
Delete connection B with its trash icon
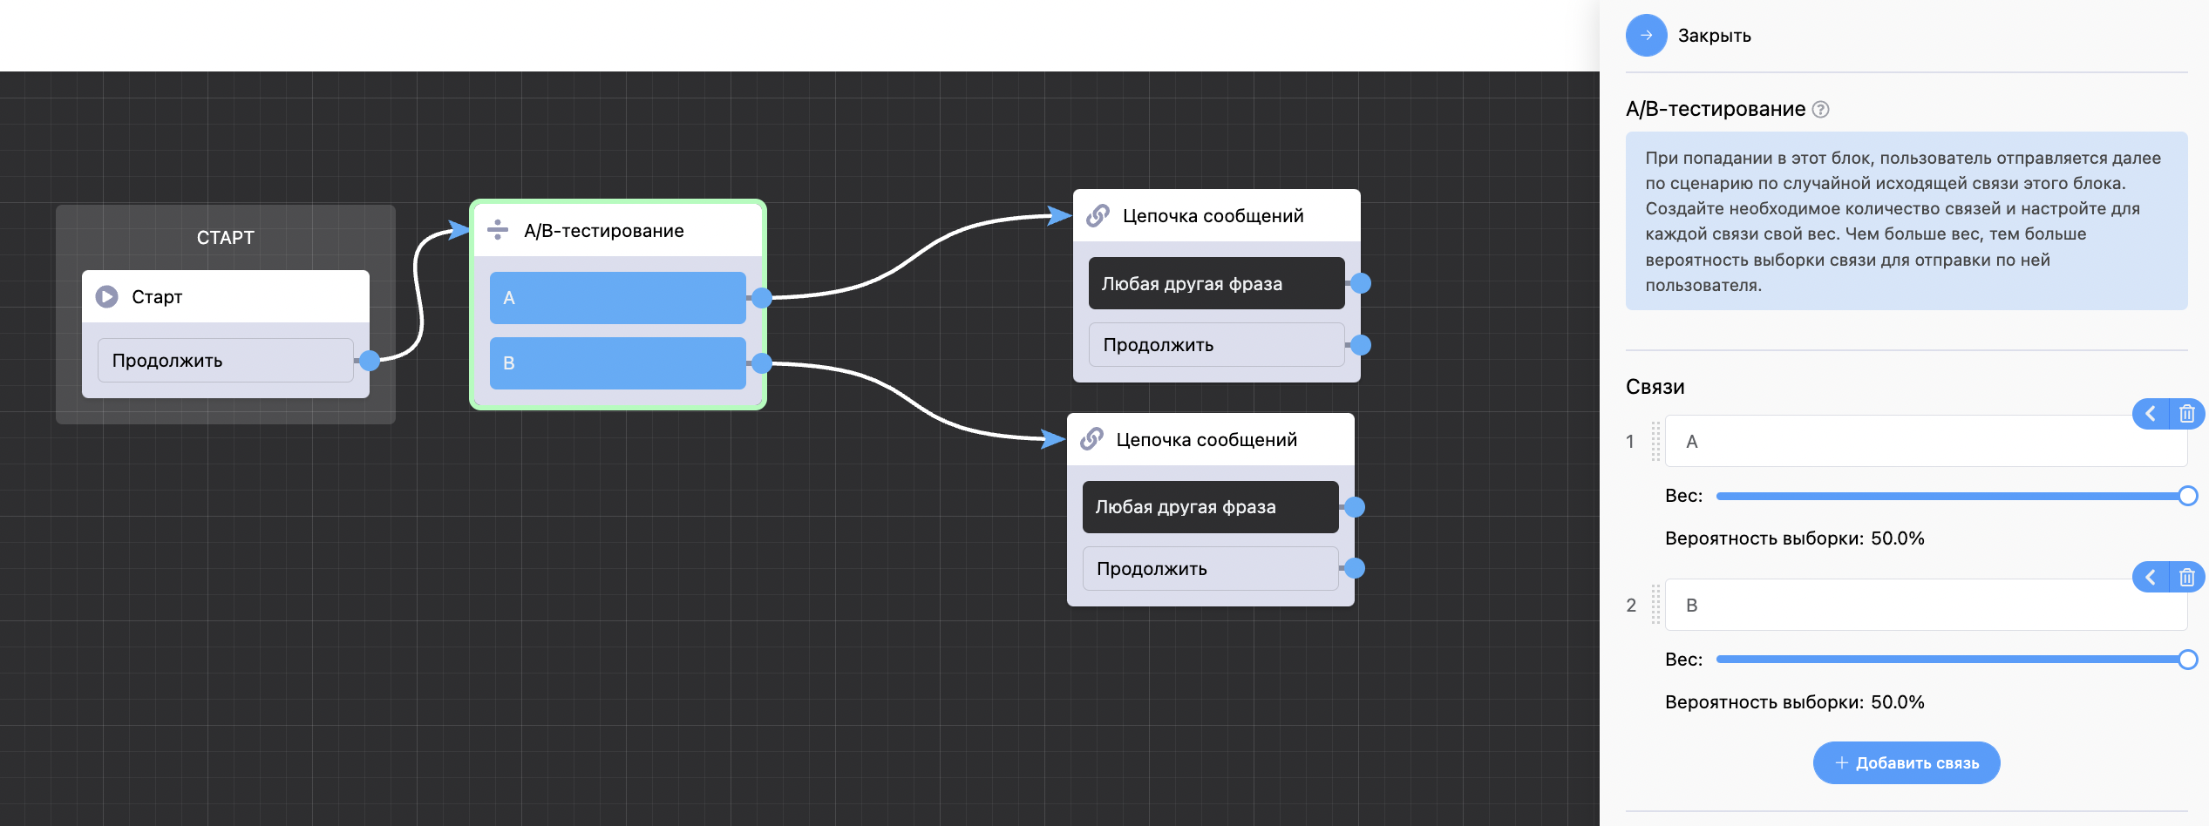[2186, 578]
